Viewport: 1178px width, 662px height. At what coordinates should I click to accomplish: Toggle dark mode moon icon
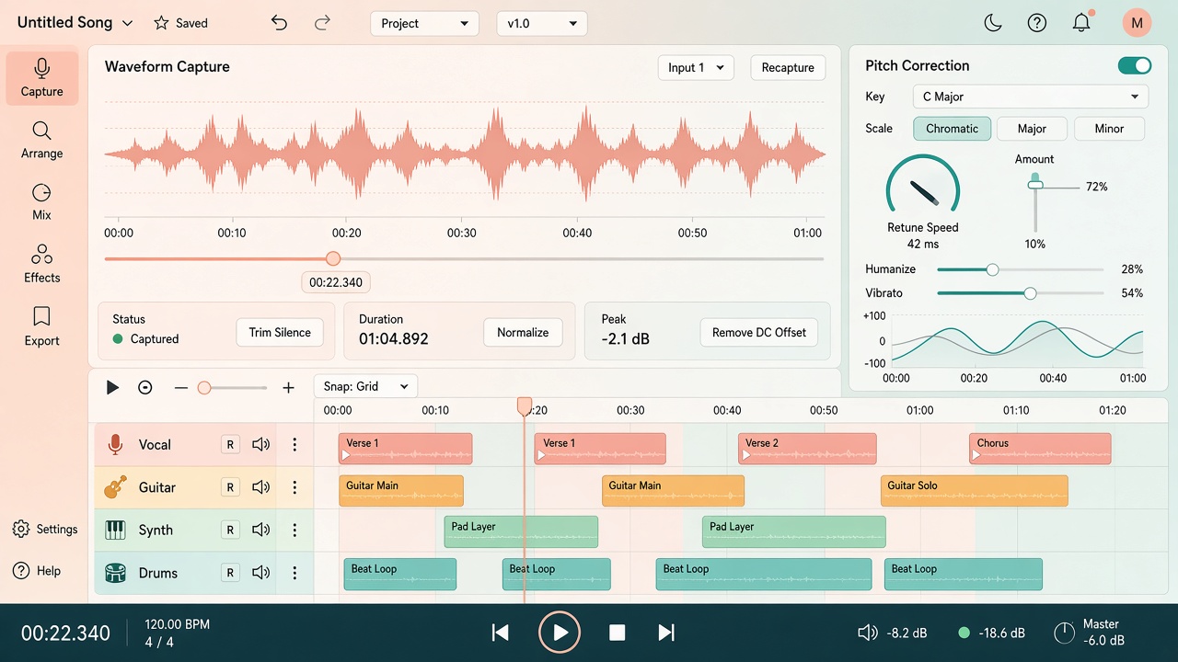(x=993, y=23)
